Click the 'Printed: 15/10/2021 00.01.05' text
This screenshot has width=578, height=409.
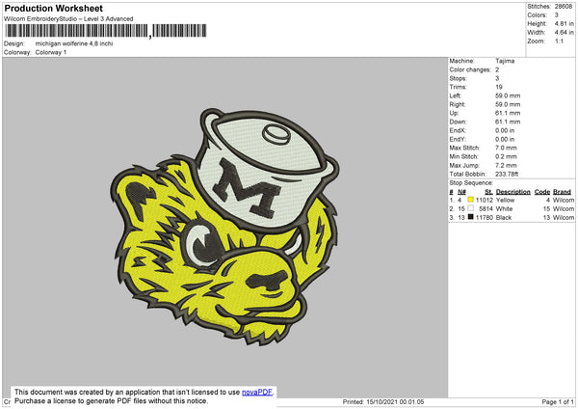click(x=383, y=401)
